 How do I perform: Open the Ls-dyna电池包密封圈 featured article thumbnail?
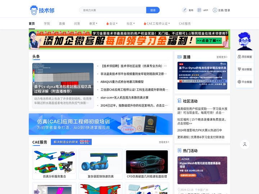(x=63, y=79)
